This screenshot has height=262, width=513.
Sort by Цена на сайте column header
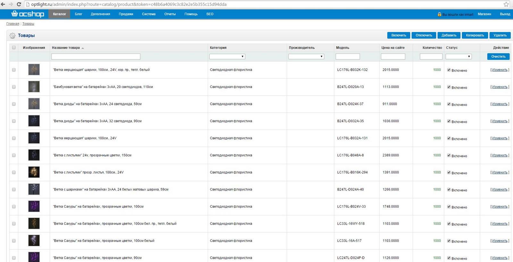tap(393, 48)
